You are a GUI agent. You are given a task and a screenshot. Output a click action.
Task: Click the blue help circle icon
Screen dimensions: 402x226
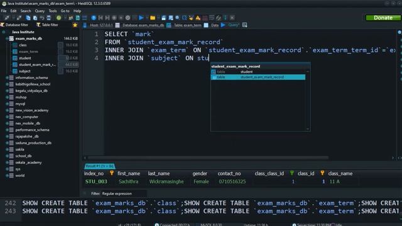click(x=94, y=18)
